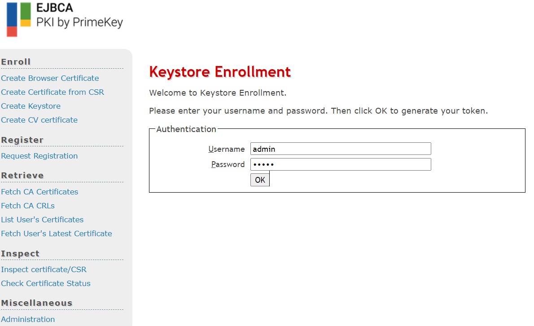Image resolution: width=534 pixels, height=326 pixels.
Task: Open Fetch User's Latest Certificate
Action: click(x=57, y=234)
